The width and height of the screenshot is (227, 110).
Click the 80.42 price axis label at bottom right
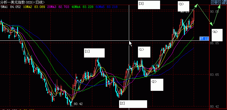[x=214, y=106]
